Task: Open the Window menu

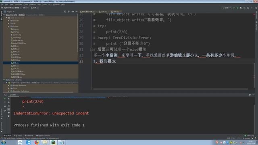Action: 56,4
